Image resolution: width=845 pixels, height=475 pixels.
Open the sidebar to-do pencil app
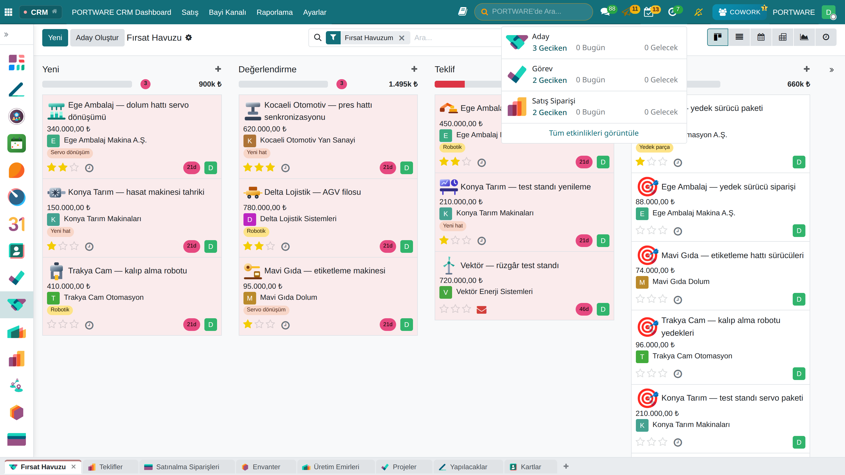(x=16, y=89)
